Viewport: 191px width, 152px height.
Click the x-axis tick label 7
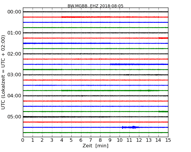pos(91,140)
